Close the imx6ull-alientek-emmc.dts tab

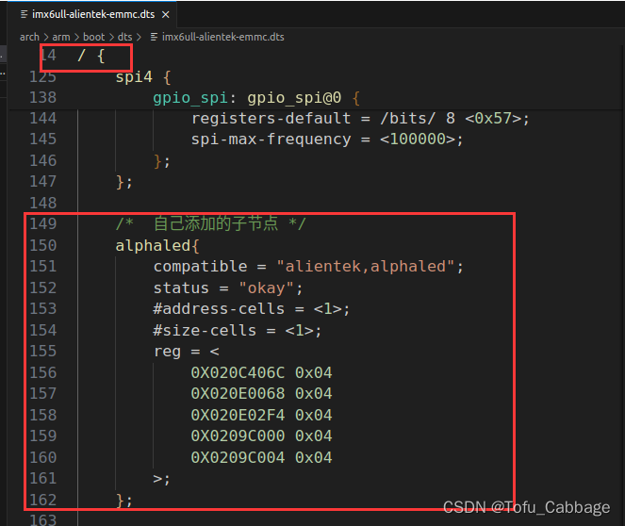[165, 15]
